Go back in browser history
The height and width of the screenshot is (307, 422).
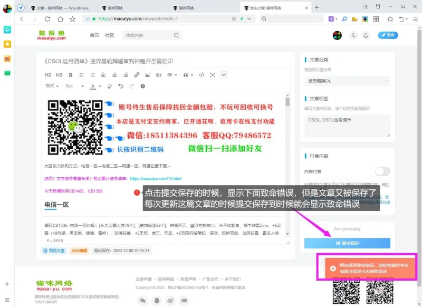coord(22,19)
